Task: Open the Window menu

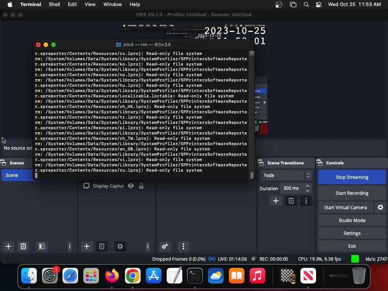Action: (113, 5)
